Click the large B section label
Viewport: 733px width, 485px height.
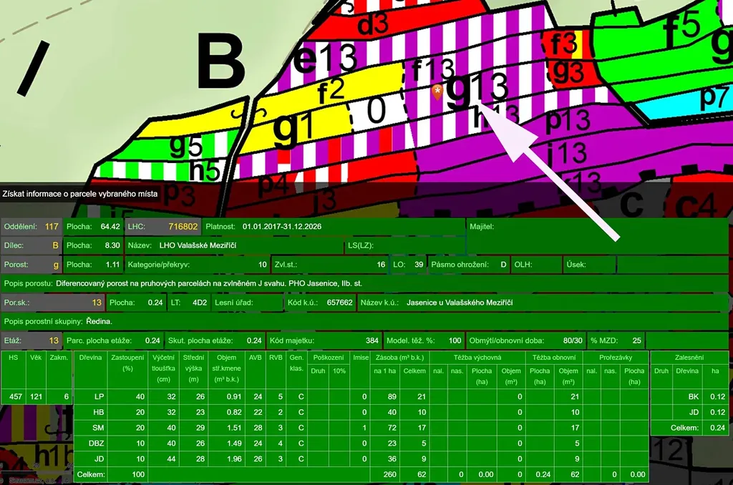[220, 63]
